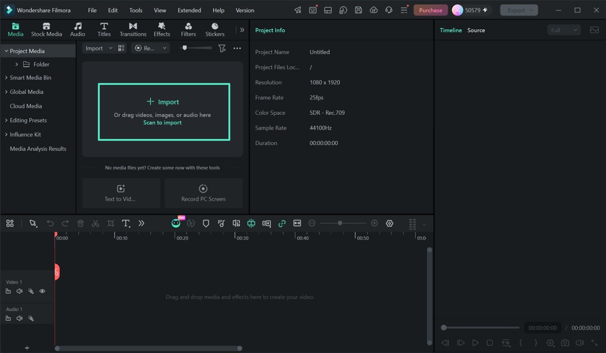Click the snapshot camera icon
This screenshot has width=606, height=353.
tap(565, 343)
